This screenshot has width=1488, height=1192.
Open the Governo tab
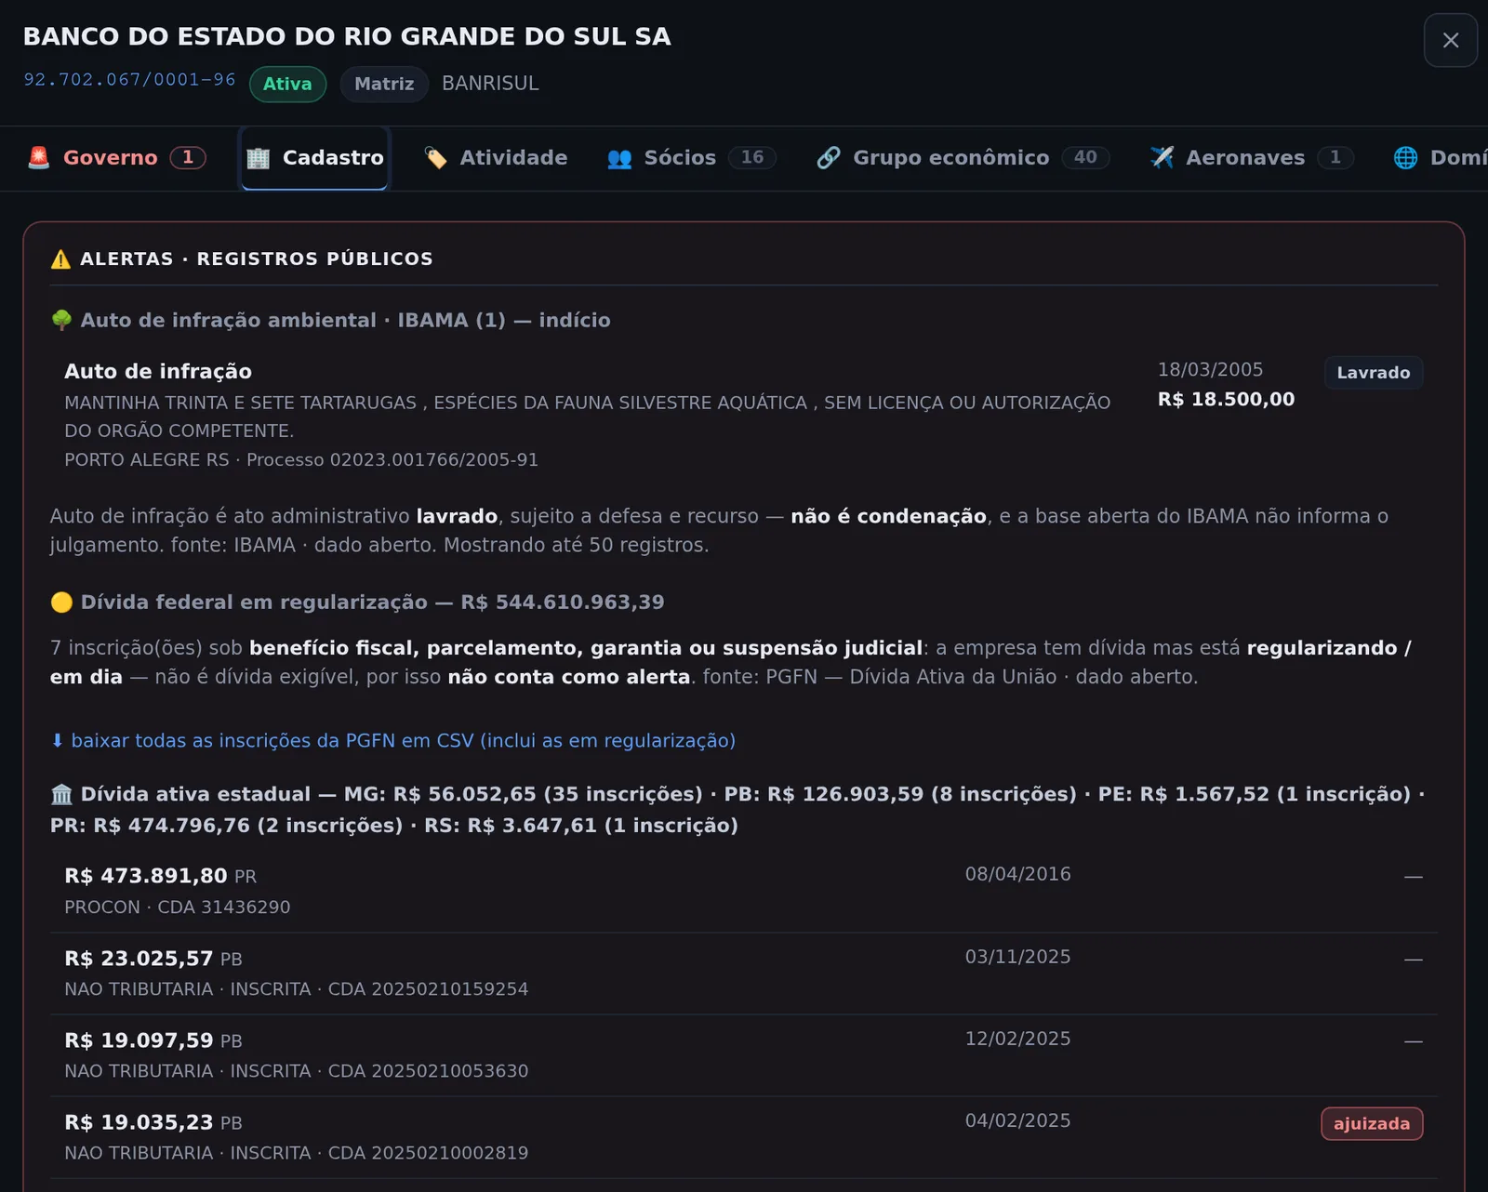pyautogui.click(x=116, y=158)
